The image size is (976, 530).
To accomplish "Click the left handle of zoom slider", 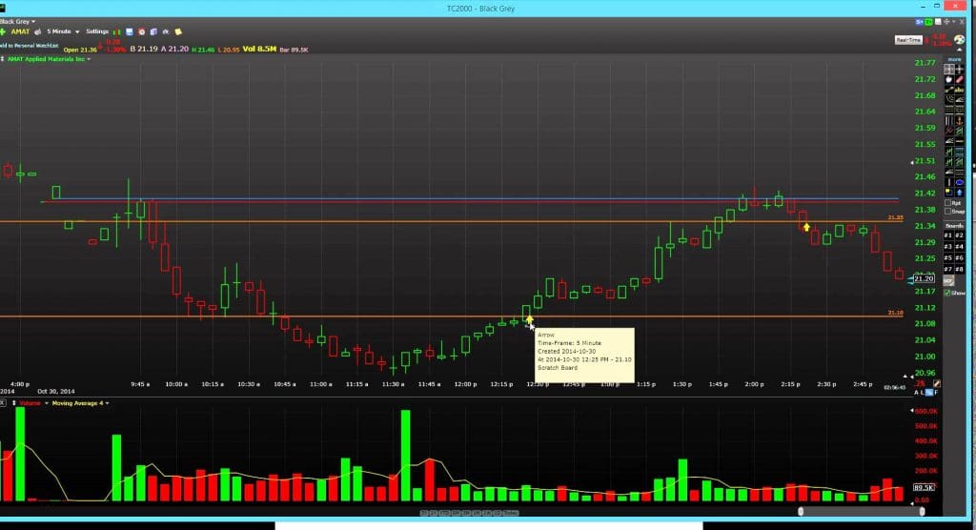I will (801, 511).
